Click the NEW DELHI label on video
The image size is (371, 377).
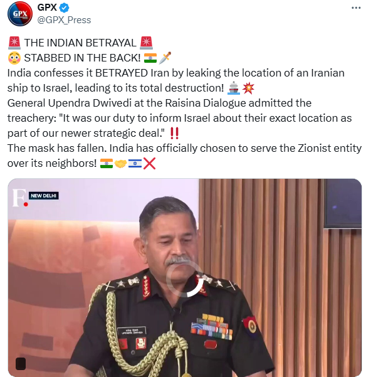(x=43, y=196)
